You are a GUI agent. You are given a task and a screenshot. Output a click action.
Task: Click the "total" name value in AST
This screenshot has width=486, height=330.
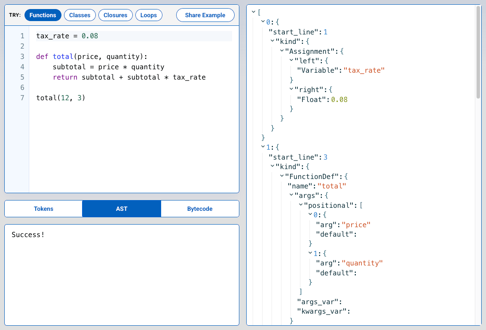(x=332, y=186)
